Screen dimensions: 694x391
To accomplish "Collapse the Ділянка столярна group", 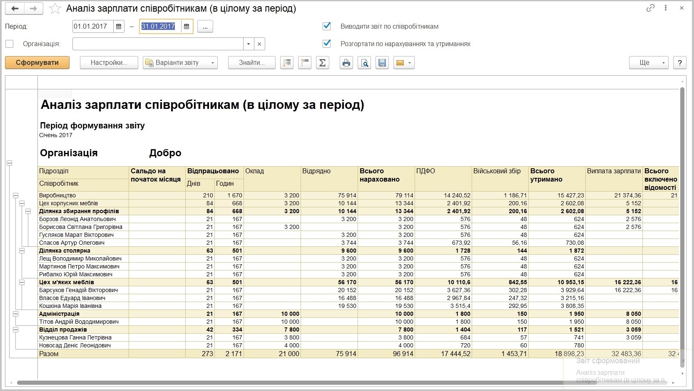I will click(x=22, y=251).
